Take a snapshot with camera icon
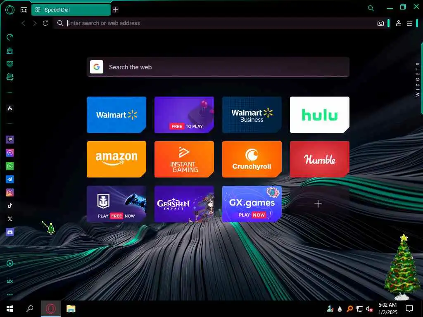This screenshot has height=317, width=423. tap(380, 23)
